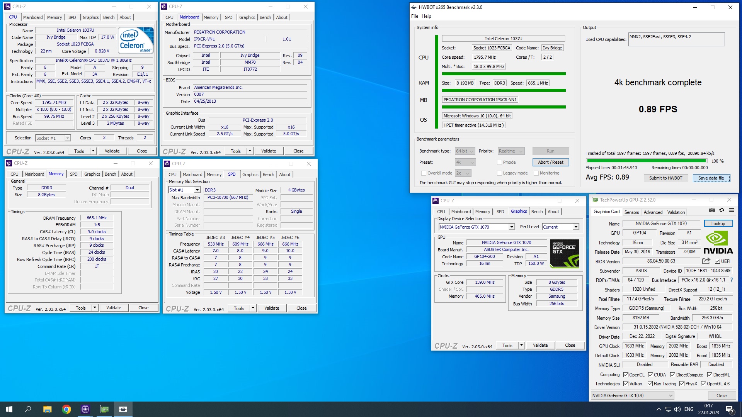This screenshot has width=742, height=417.
Task: Click the HWBOT x265 title bar app icon
Action: click(414, 7)
